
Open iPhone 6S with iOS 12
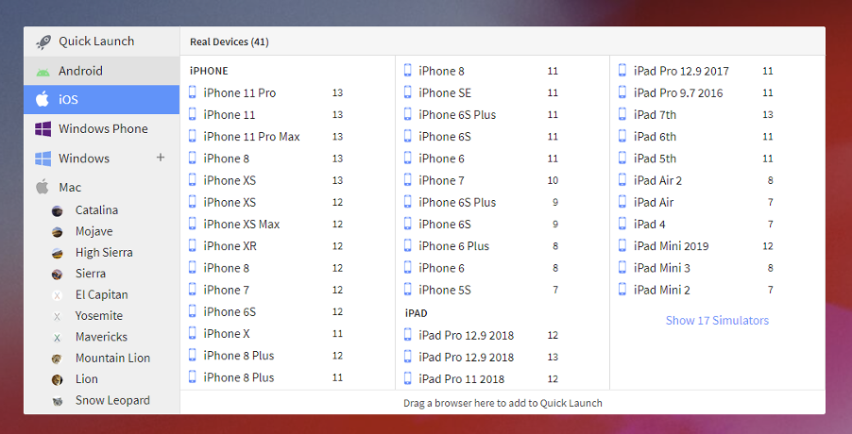(x=266, y=312)
